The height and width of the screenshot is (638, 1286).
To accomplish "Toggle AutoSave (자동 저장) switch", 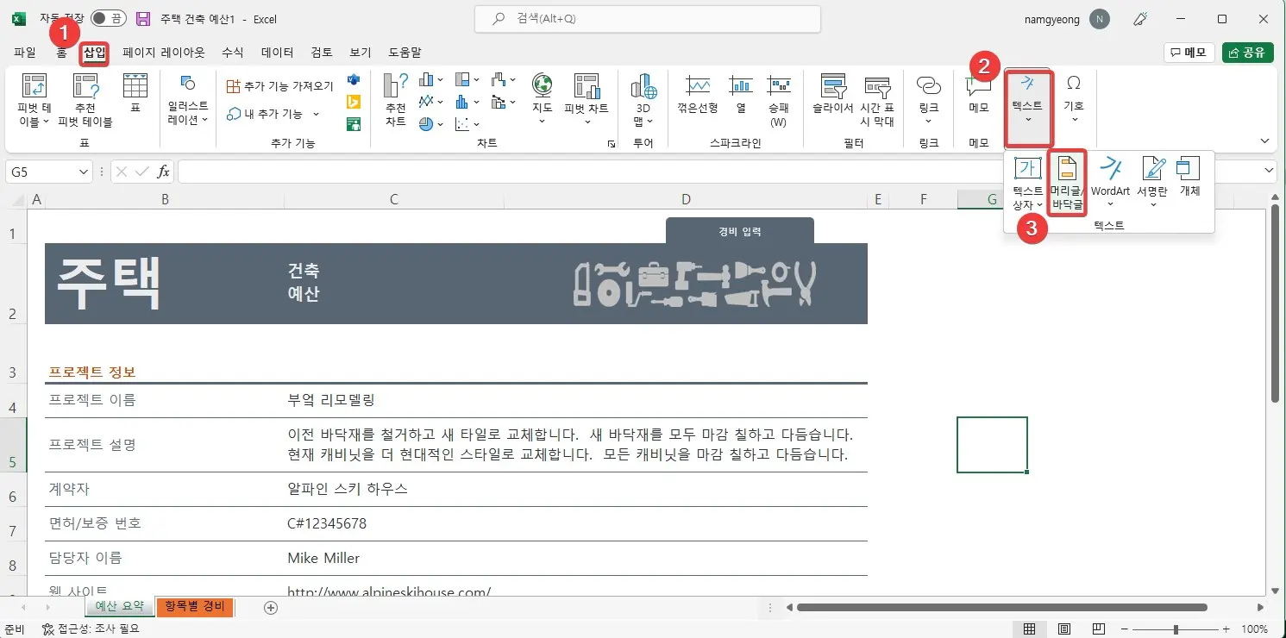I will [108, 19].
